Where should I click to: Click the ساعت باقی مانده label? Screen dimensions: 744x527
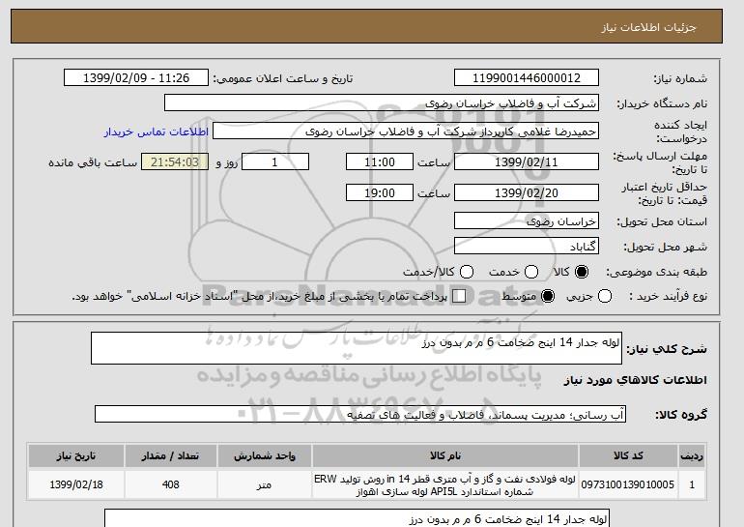click(x=93, y=162)
